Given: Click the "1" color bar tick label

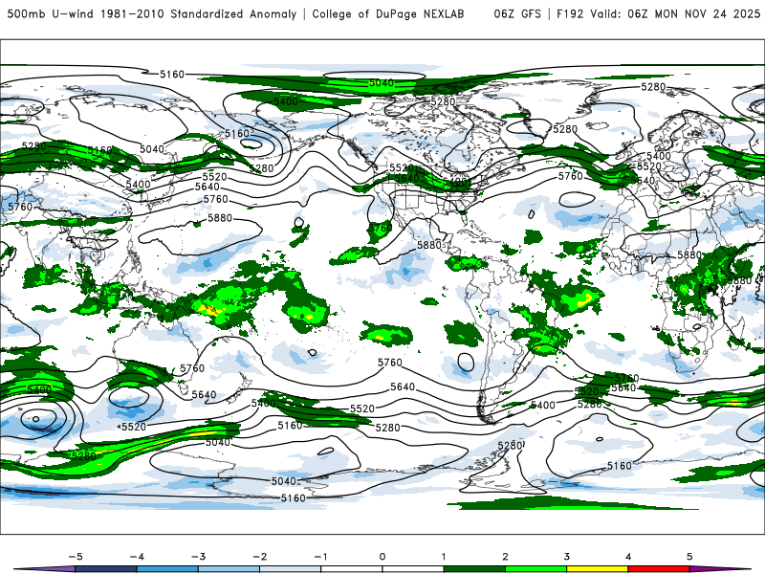Looking at the screenshot, I should [x=444, y=557].
